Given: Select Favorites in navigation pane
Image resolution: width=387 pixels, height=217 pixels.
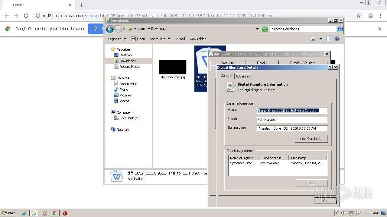Looking at the screenshot, I should point(123,49).
